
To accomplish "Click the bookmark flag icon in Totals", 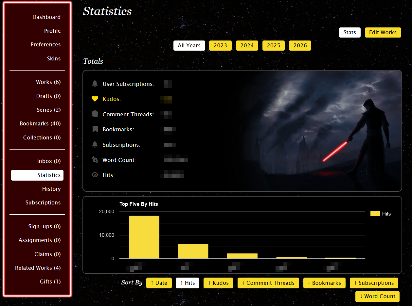I will 95,129.
